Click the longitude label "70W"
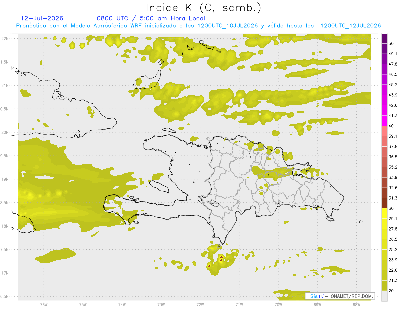The image size is (400, 309). [278, 305]
